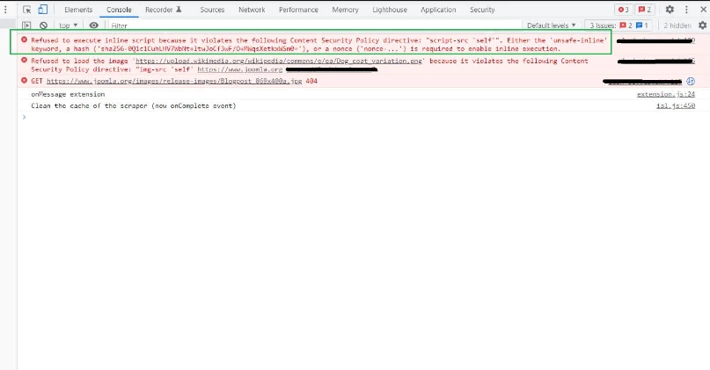Screen dimensions: 710x370
Task: Toggle the live expression eye icon
Action: point(94,25)
